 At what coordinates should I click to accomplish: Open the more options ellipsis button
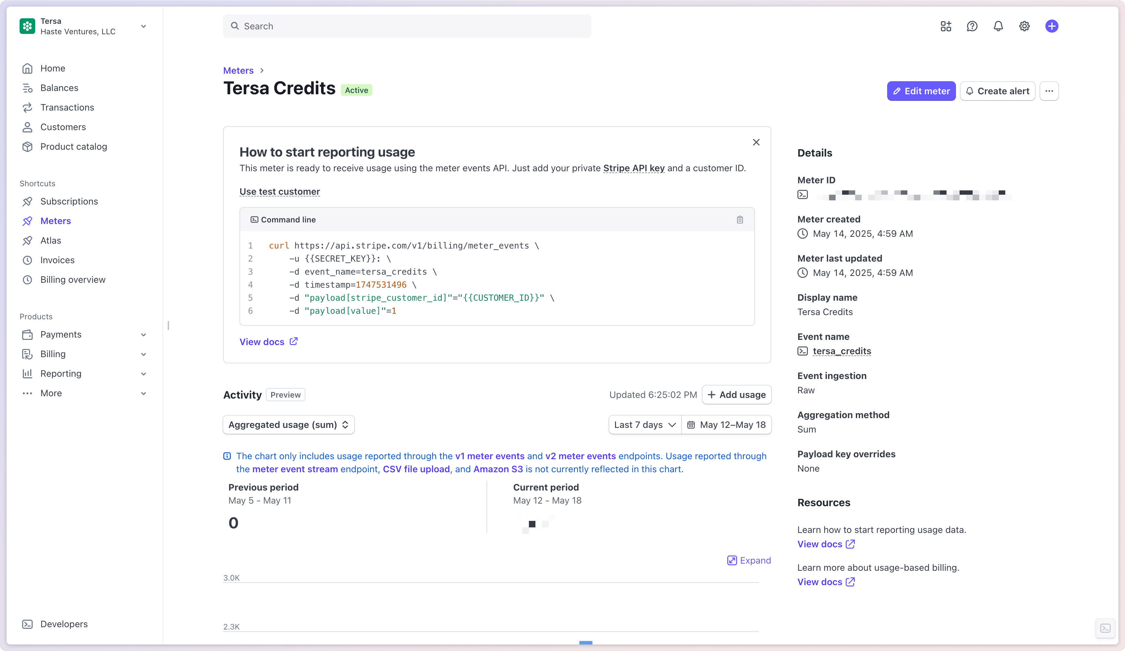[1049, 91]
